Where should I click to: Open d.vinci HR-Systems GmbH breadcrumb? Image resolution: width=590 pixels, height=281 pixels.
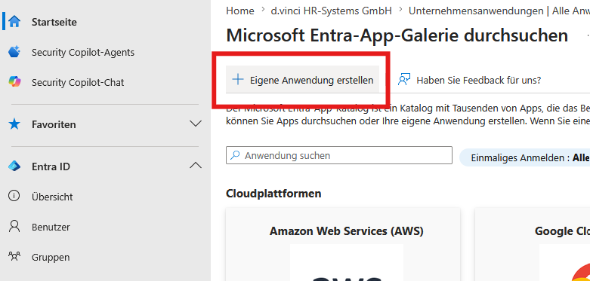[331, 11]
